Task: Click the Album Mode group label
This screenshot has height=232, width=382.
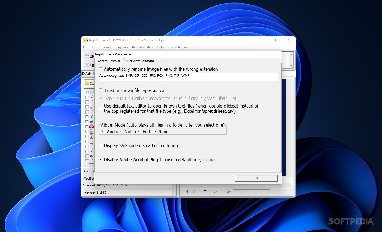Action: 163,125
